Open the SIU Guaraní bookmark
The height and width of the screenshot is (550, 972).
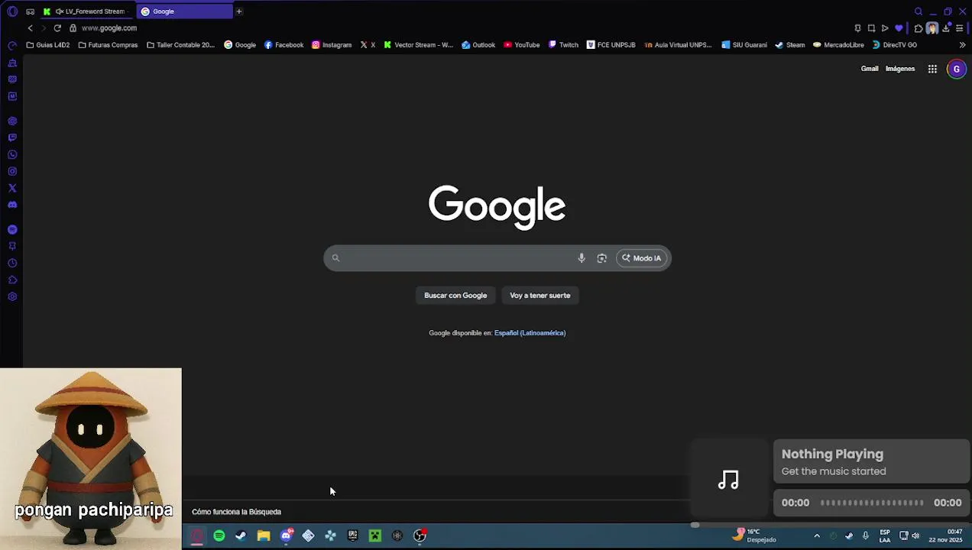pyautogui.click(x=744, y=45)
